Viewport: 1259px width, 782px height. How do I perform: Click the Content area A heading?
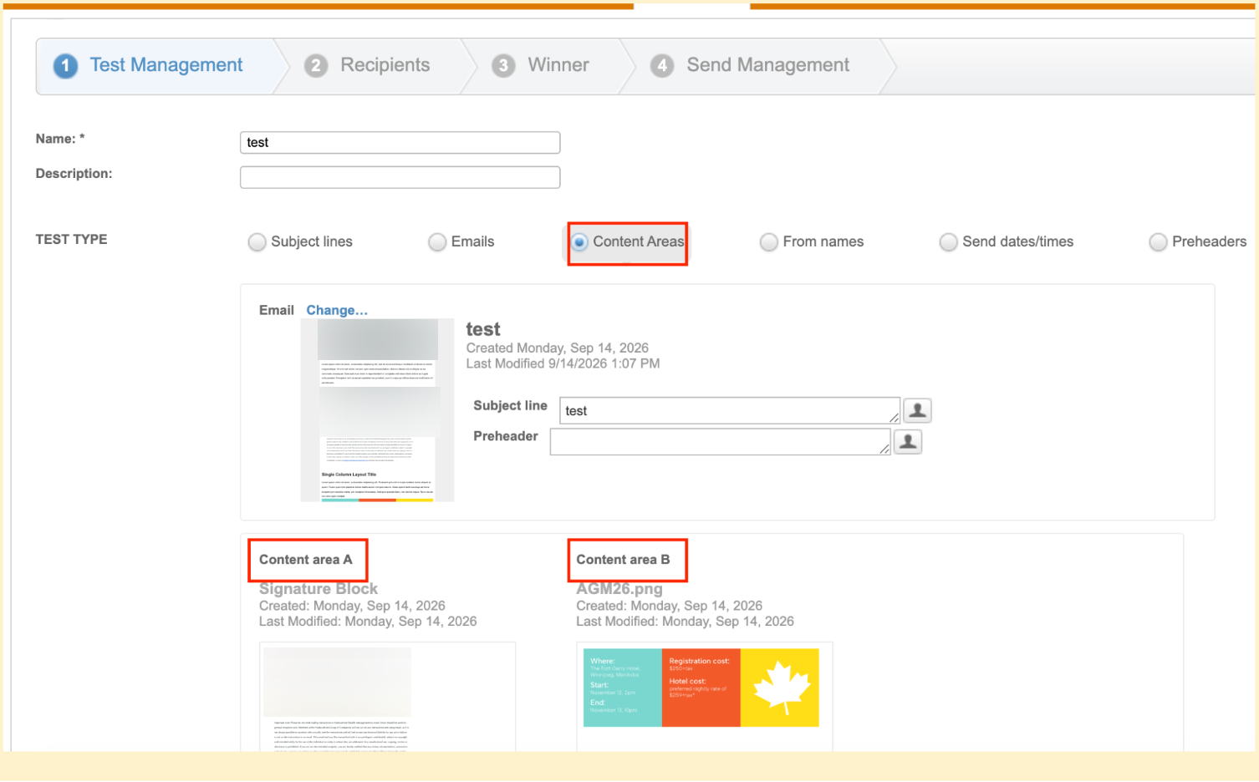[306, 560]
